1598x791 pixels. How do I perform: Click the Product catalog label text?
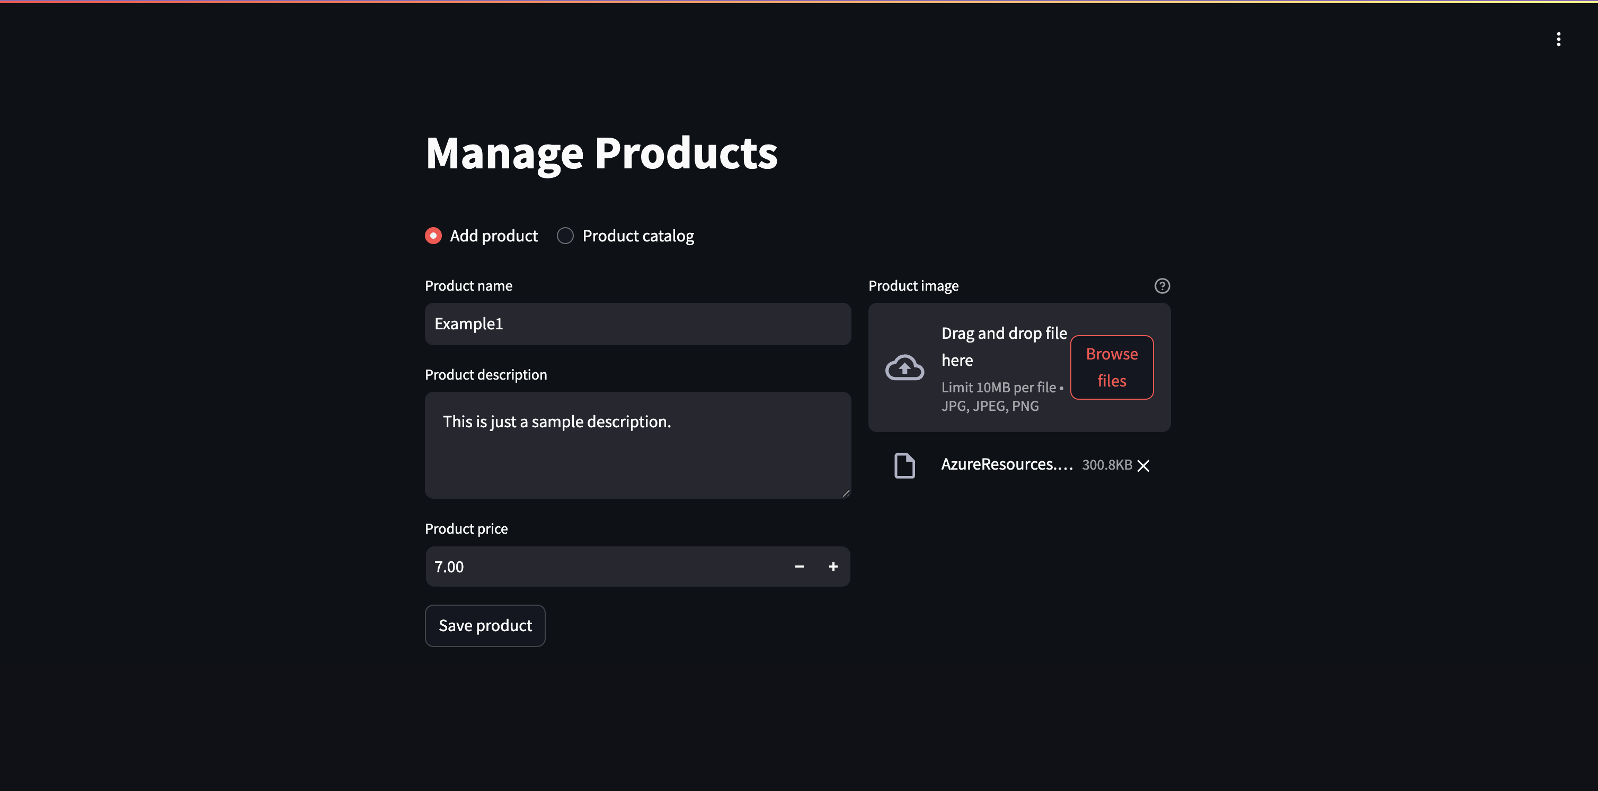coord(638,236)
